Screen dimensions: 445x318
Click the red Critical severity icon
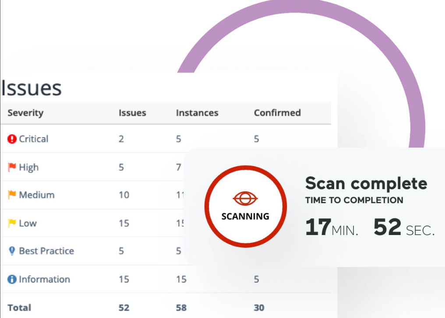click(x=12, y=139)
